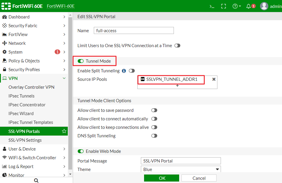Click the WiFi & Switch Controller icon
282x183 pixels.
[4, 158]
